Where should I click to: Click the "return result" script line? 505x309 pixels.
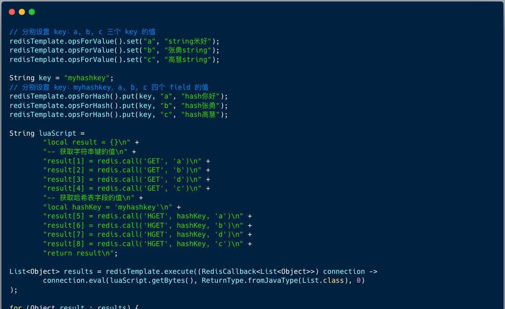80,253
